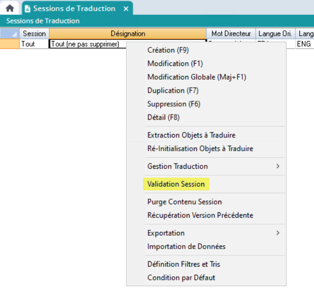
Task: Click the Mot Directeur column header
Action: [231, 34]
